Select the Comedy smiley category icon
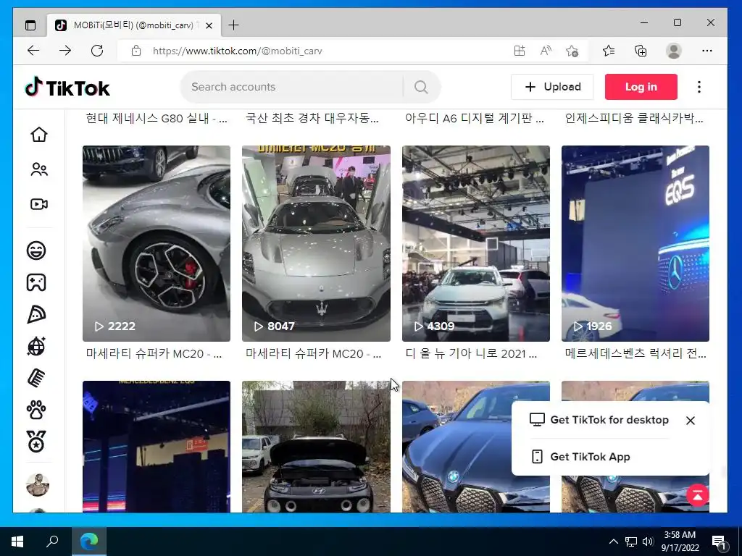Image resolution: width=742 pixels, height=556 pixels. 36,250
